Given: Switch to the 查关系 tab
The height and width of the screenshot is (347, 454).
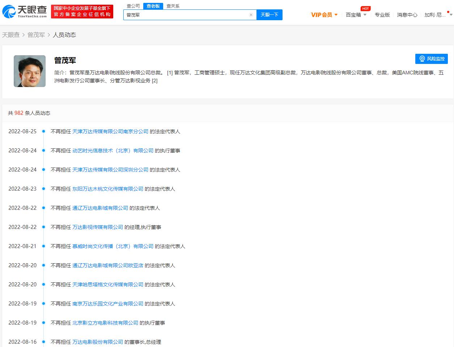Looking at the screenshot, I should 173,6.
